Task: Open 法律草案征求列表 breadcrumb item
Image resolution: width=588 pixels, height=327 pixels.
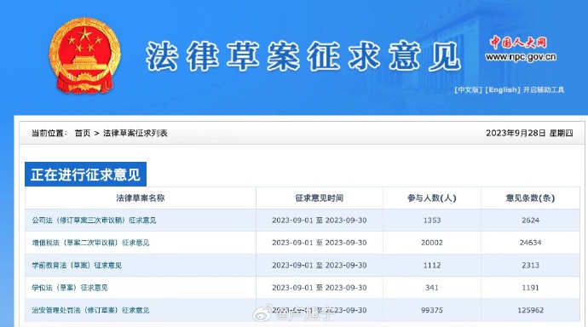Action: coord(135,134)
